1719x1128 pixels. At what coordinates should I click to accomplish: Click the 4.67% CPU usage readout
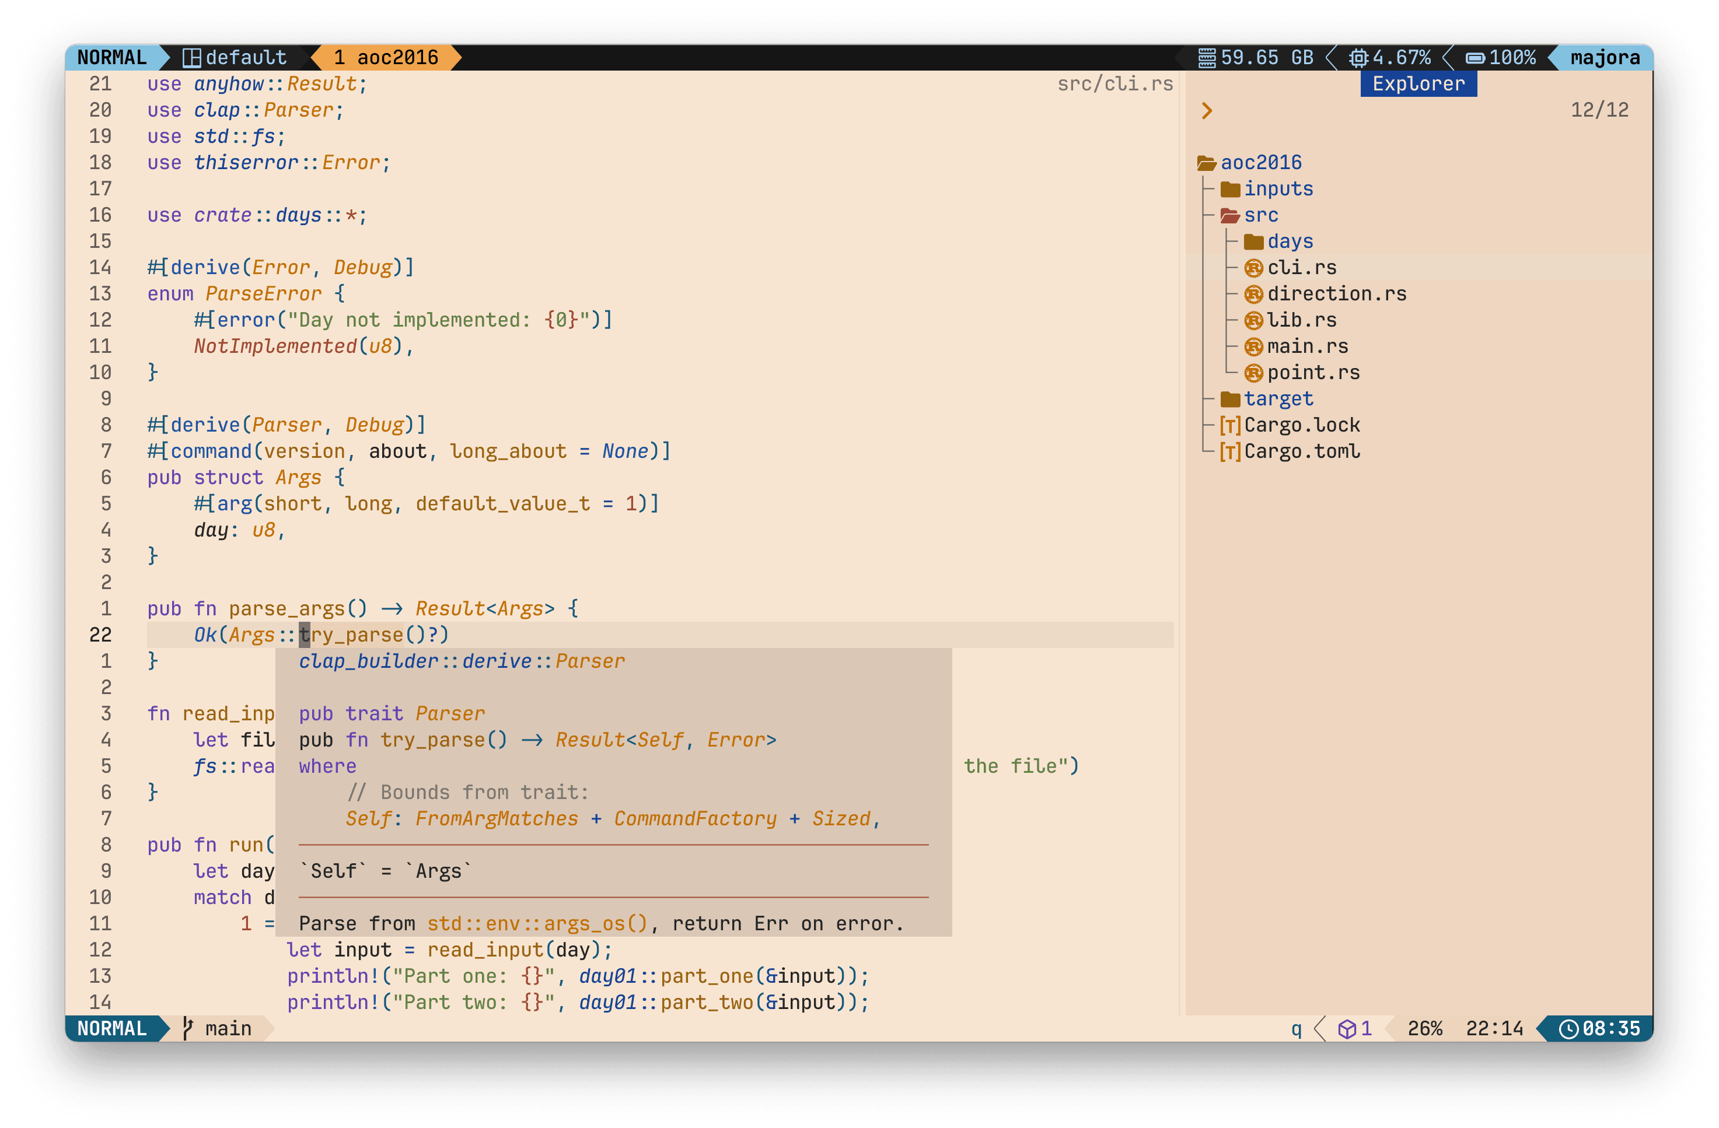1401,58
